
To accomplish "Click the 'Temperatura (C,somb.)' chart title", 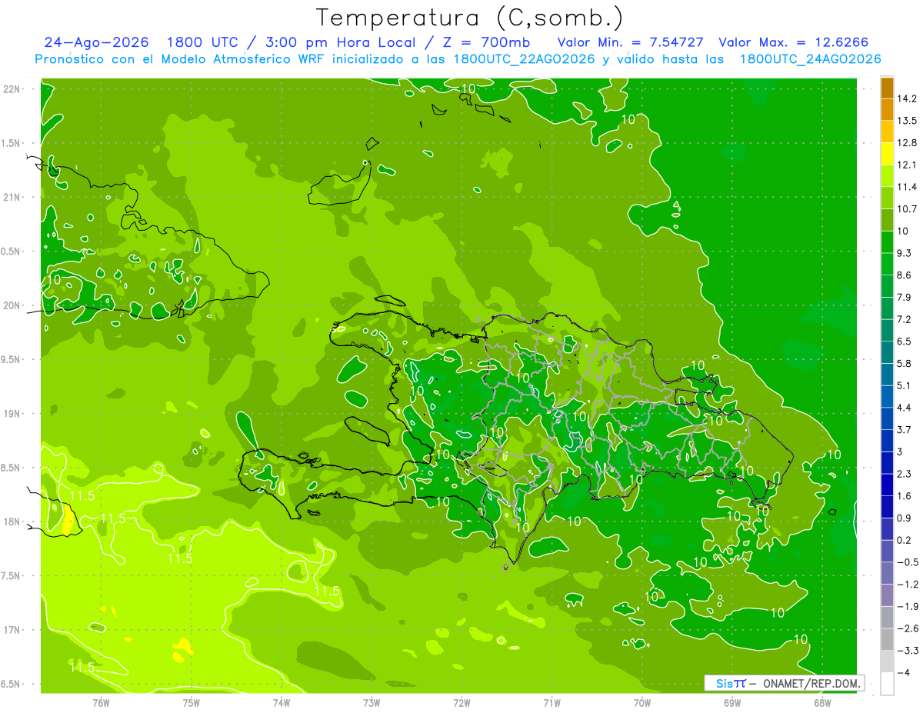I will coord(470,17).
